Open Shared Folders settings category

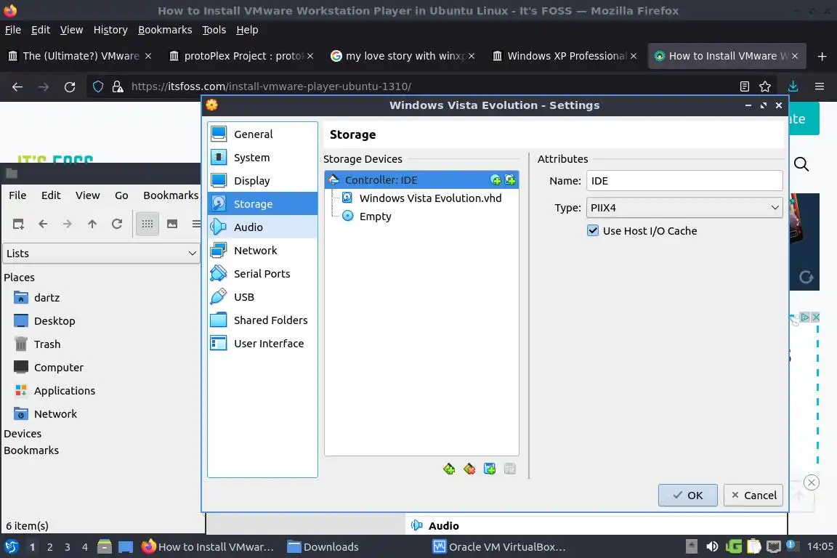point(262,320)
